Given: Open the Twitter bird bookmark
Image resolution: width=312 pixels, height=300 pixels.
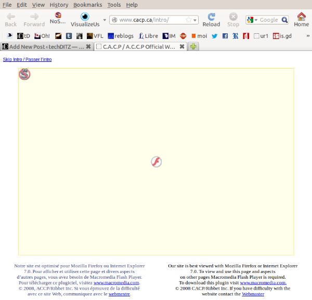Looking at the screenshot, I should (214, 36).
